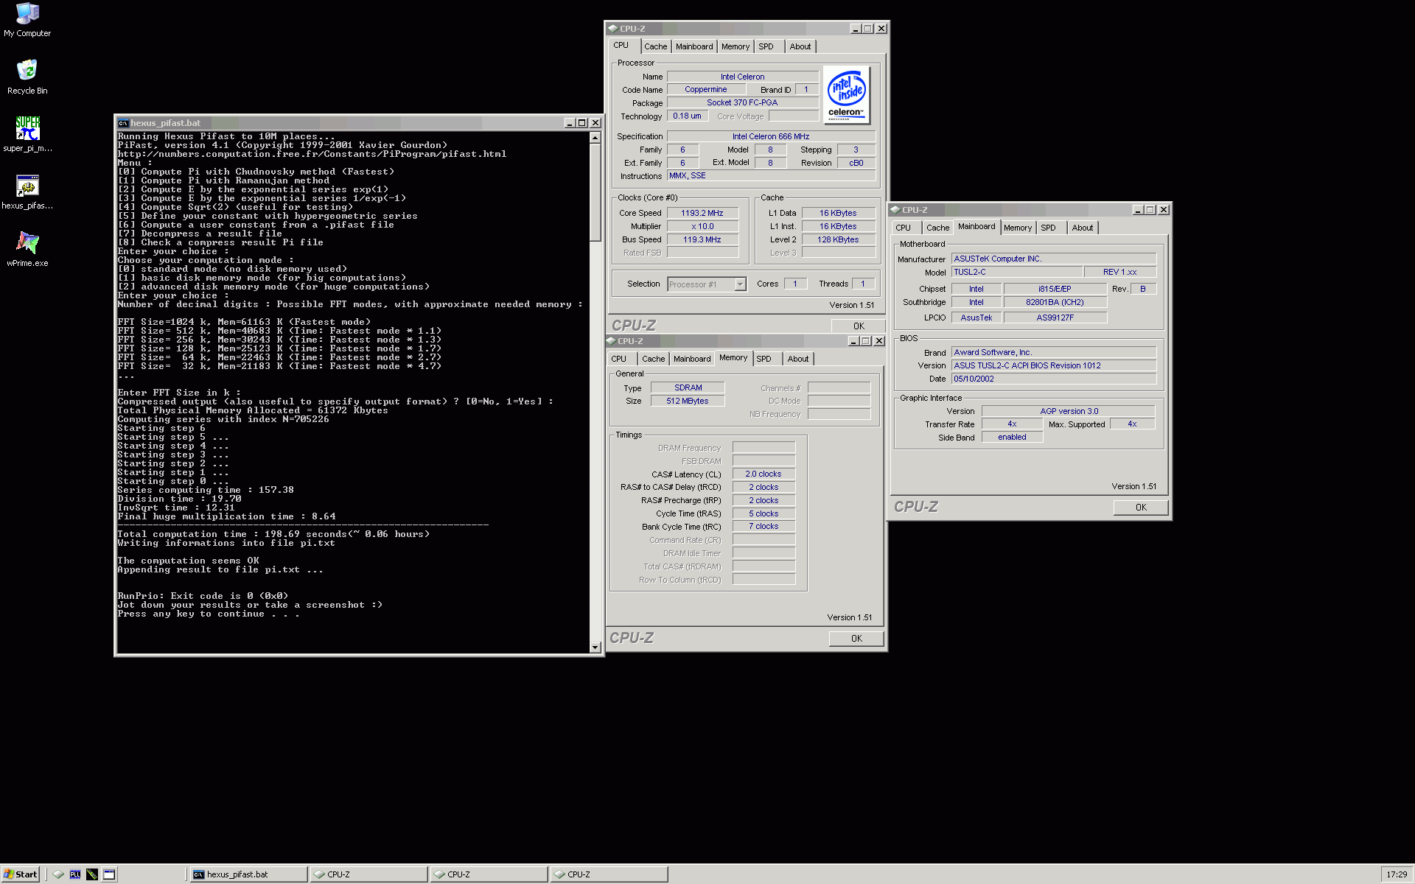This screenshot has width=1415, height=884.
Task: Open the Windows Start menu
Action: click(x=20, y=874)
